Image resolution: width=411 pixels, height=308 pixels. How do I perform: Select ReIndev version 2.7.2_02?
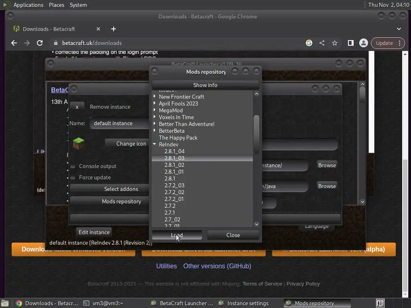click(x=174, y=192)
